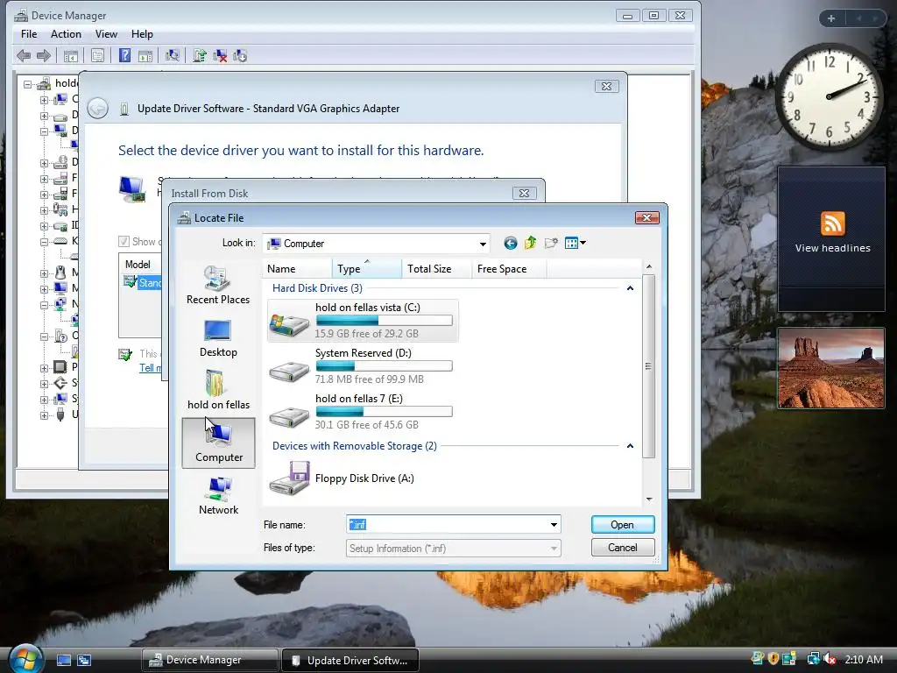
Task: Toggle console tree icon in Device Manager toolbar
Action: pyautogui.click(x=71, y=55)
